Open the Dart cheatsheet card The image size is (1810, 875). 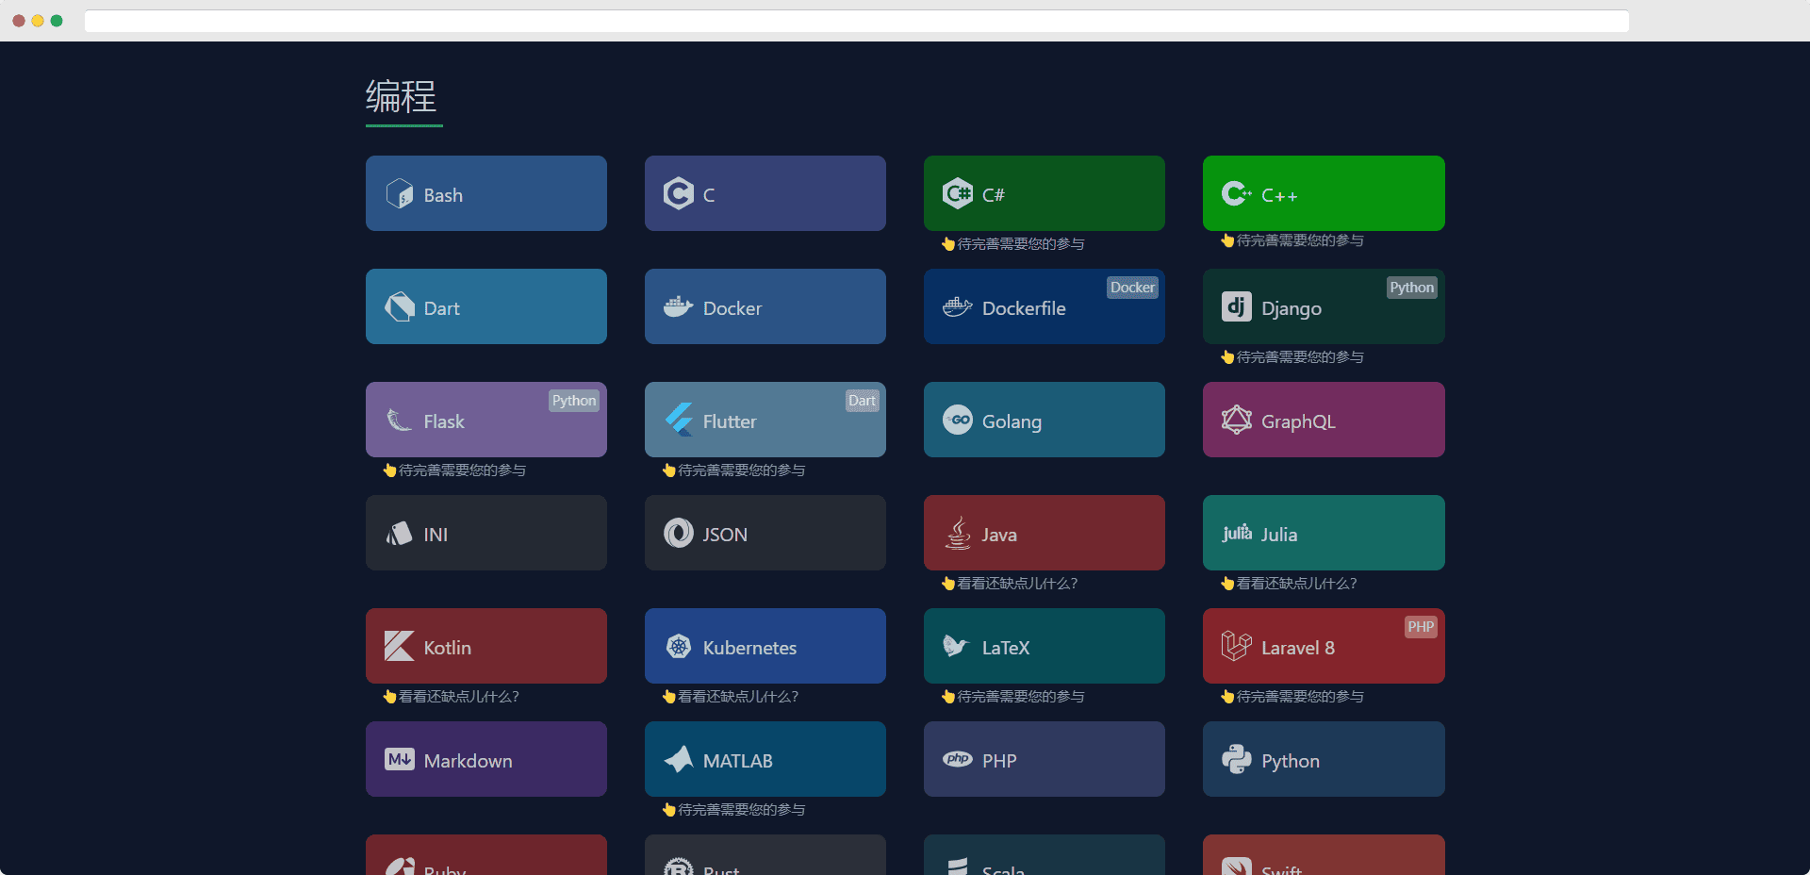pos(485,306)
